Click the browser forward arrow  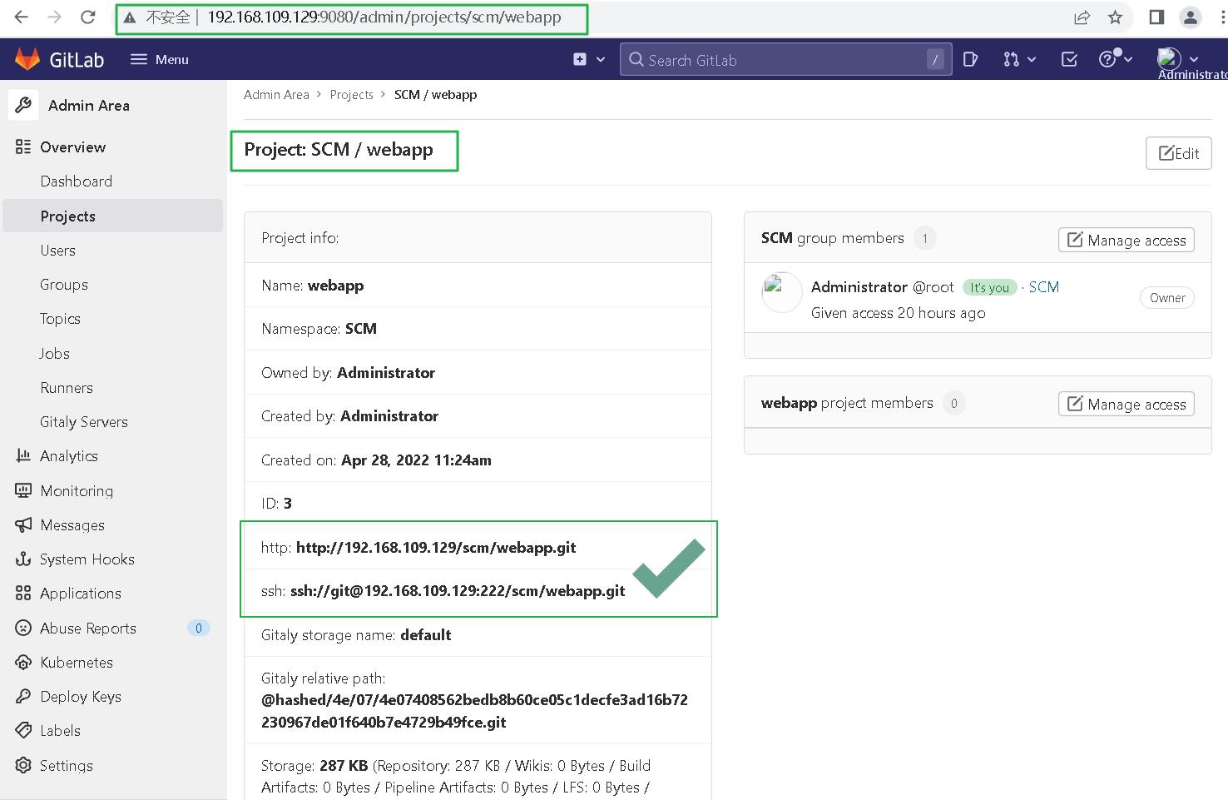[55, 17]
